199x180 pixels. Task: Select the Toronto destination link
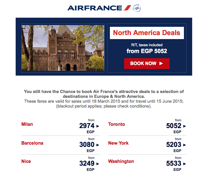(x=116, y=124)
